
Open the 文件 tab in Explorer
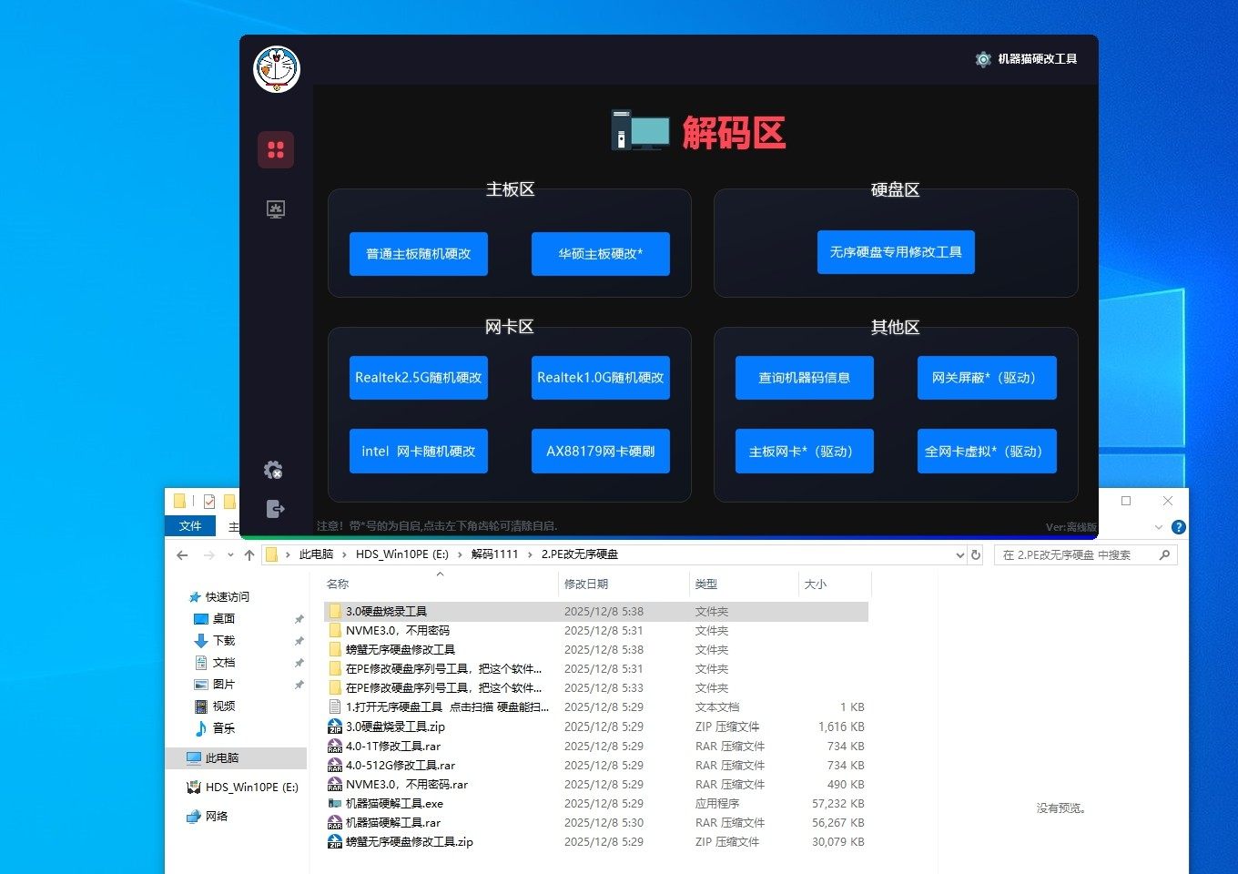point(190,526)
